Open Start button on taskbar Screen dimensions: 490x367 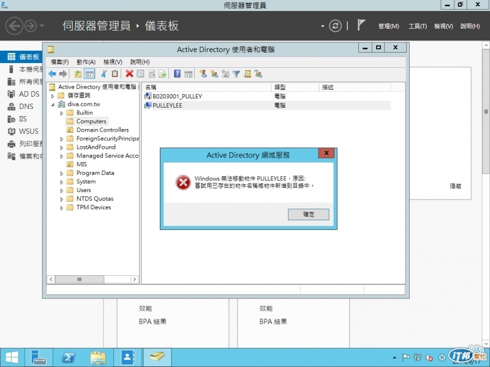point(12,358)
